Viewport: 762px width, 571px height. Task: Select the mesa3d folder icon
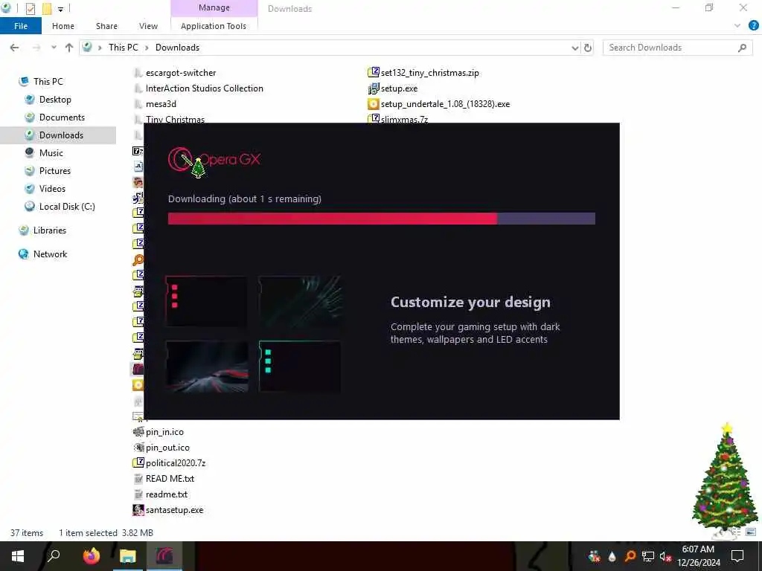click(138, 104)
